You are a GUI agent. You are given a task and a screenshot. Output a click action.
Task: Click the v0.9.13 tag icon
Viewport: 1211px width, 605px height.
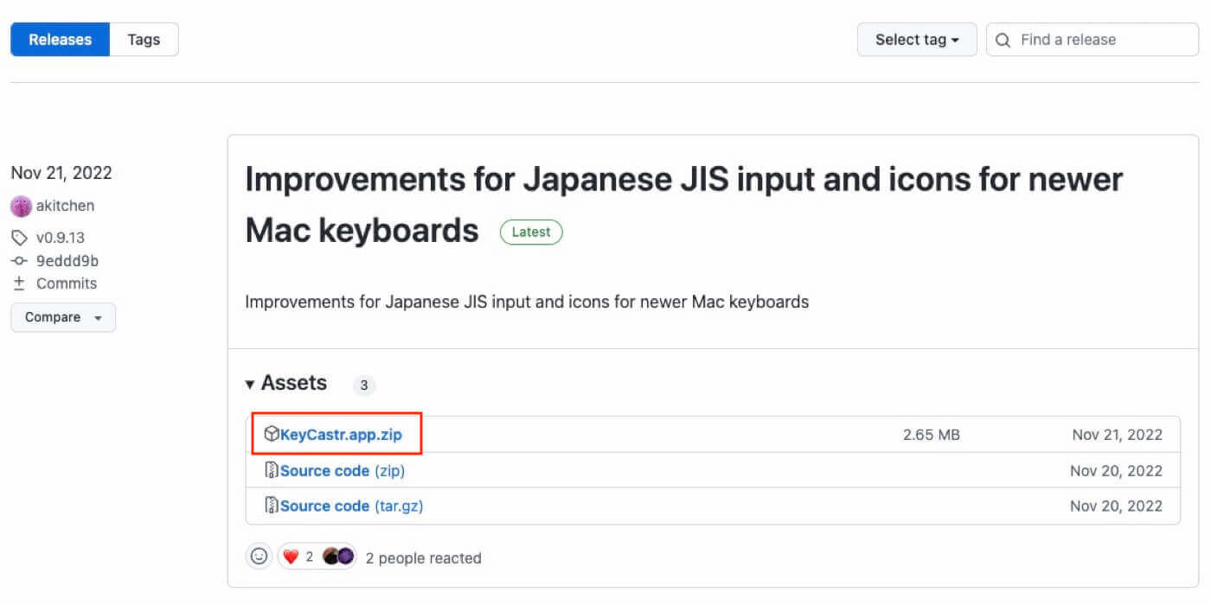[19, 238]
